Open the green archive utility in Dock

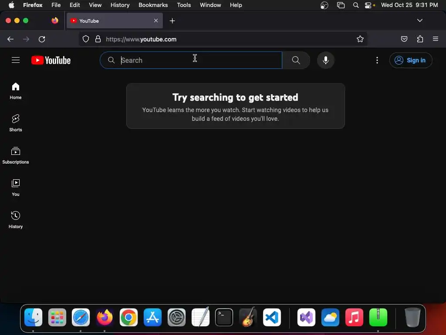(378, 318)
